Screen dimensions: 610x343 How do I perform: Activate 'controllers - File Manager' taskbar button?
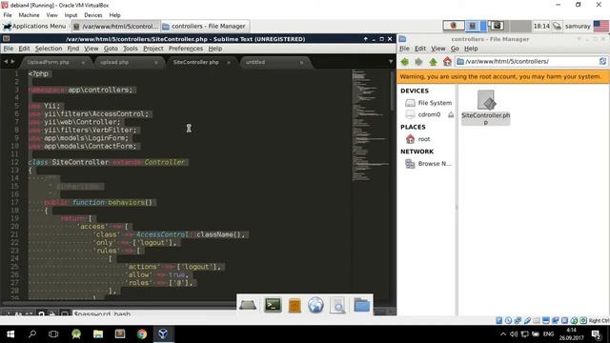pos(205,27)
